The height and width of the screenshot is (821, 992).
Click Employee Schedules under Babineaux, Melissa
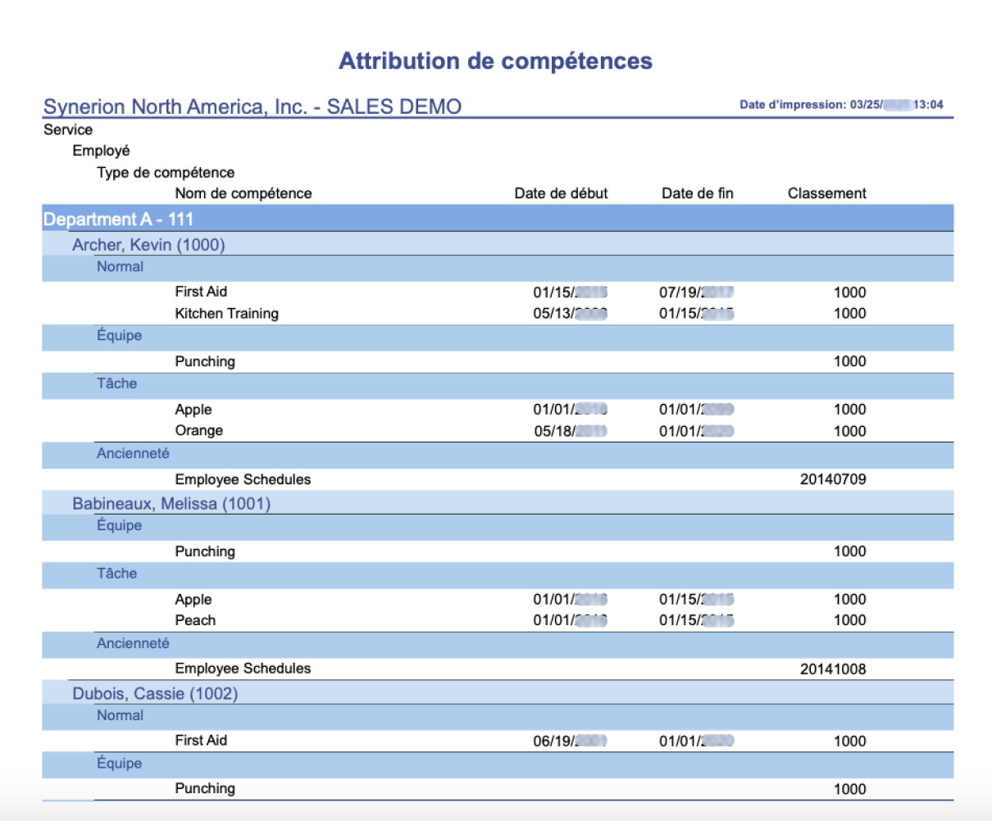pyautogui.click(x=243, y=669)
